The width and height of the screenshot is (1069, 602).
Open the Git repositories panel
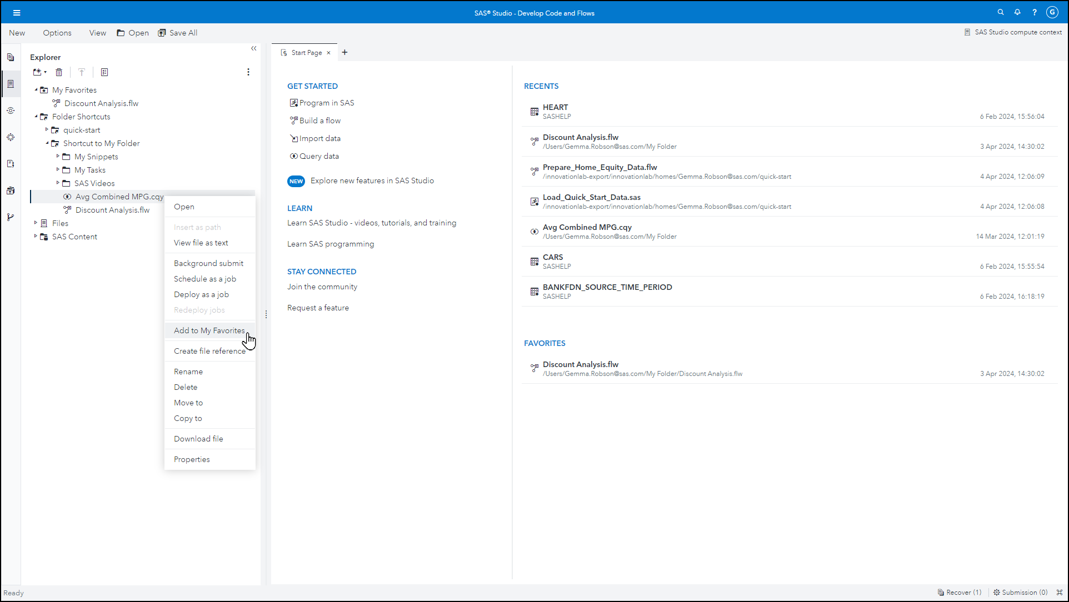(x=11, y=217)
